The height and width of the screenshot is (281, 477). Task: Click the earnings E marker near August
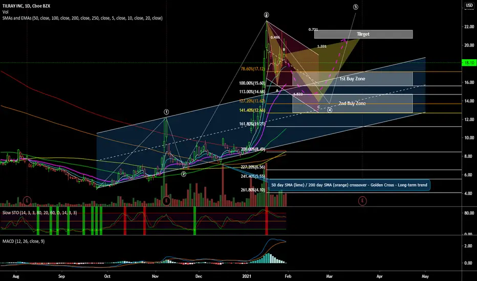(27, 200)
